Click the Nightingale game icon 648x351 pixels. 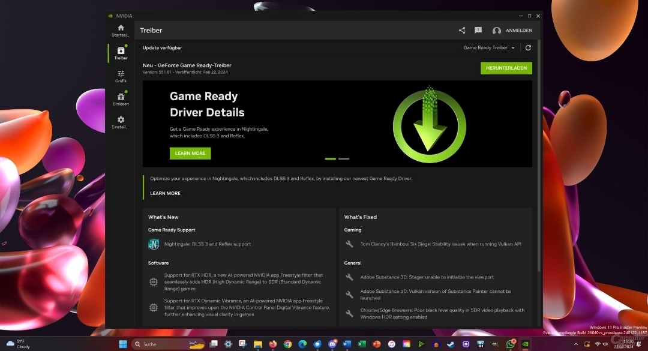154,244
